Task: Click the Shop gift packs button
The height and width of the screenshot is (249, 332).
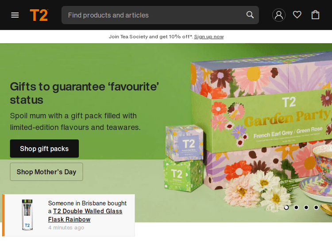Action: pos(44,149)
